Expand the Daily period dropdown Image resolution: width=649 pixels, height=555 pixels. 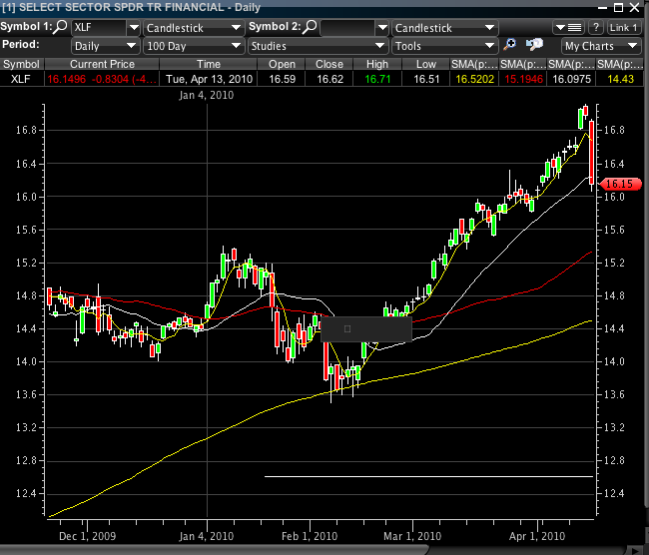pos(134,46)
